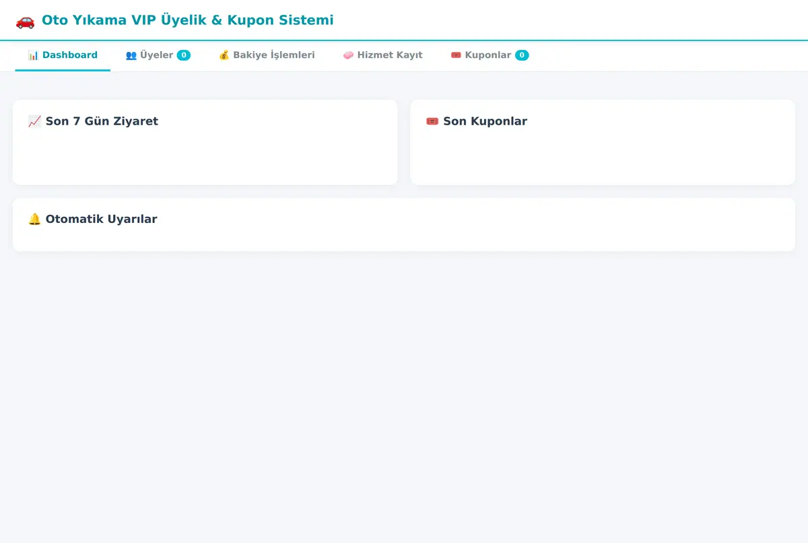Click the money bag icon on Bakiye tab
Viewport: 808px width, 543px height.
224,55
